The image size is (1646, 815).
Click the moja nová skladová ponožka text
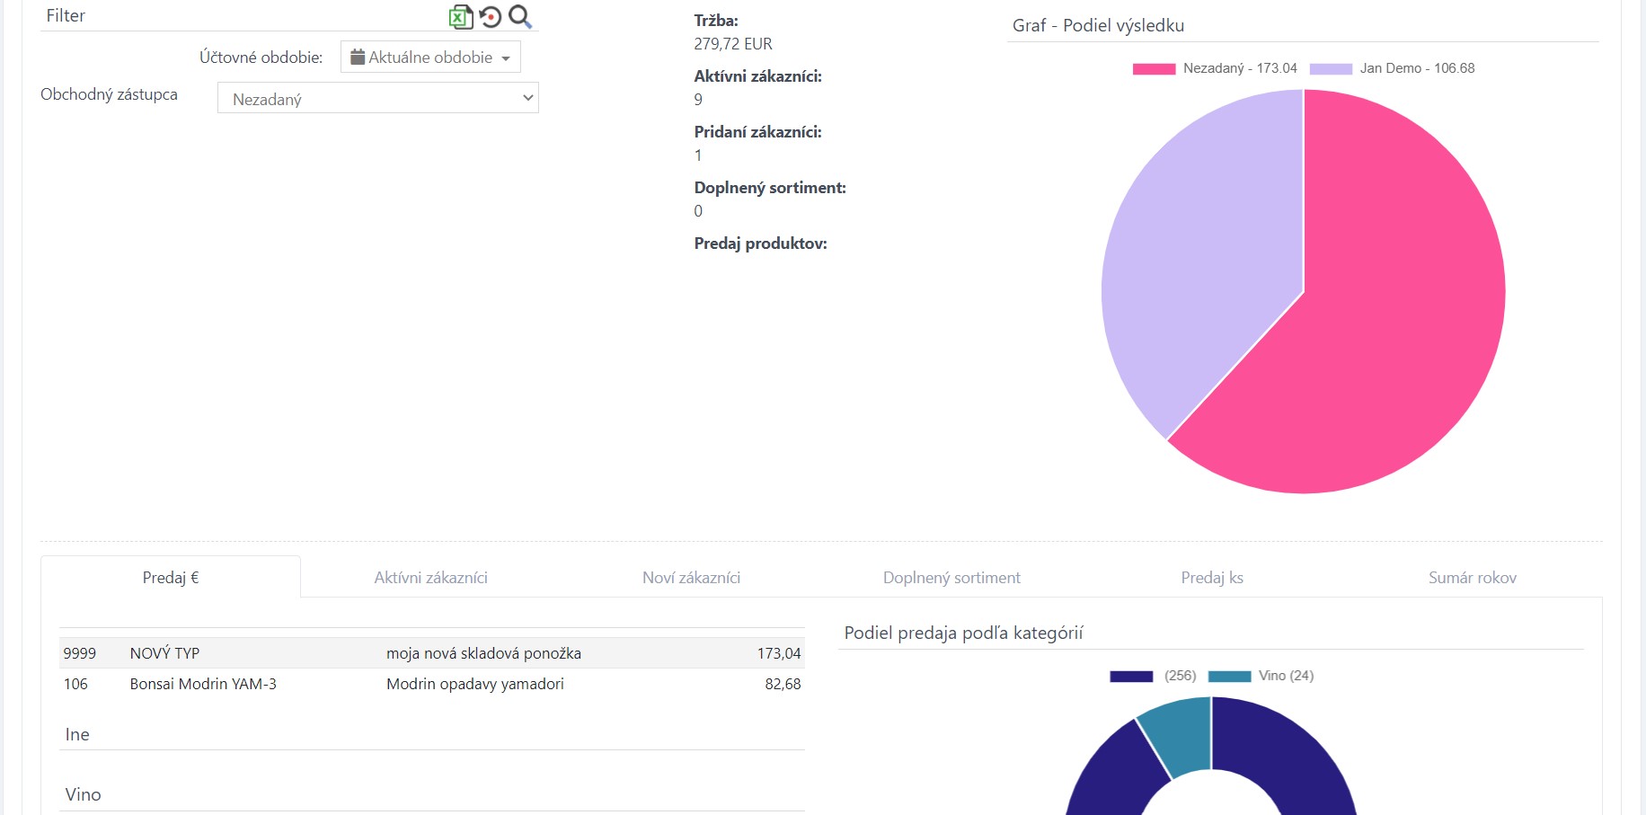pos(483,653)
